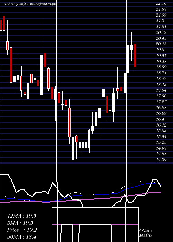Select the 19.28 price level label
The width and height of the screenshot is (173, 242).
point(161,62)
